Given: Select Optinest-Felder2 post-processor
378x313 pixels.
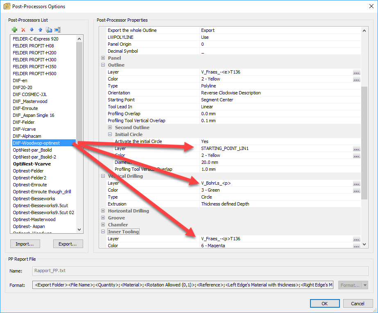Looking at the screenshot, I should click(x=29, y=178).
